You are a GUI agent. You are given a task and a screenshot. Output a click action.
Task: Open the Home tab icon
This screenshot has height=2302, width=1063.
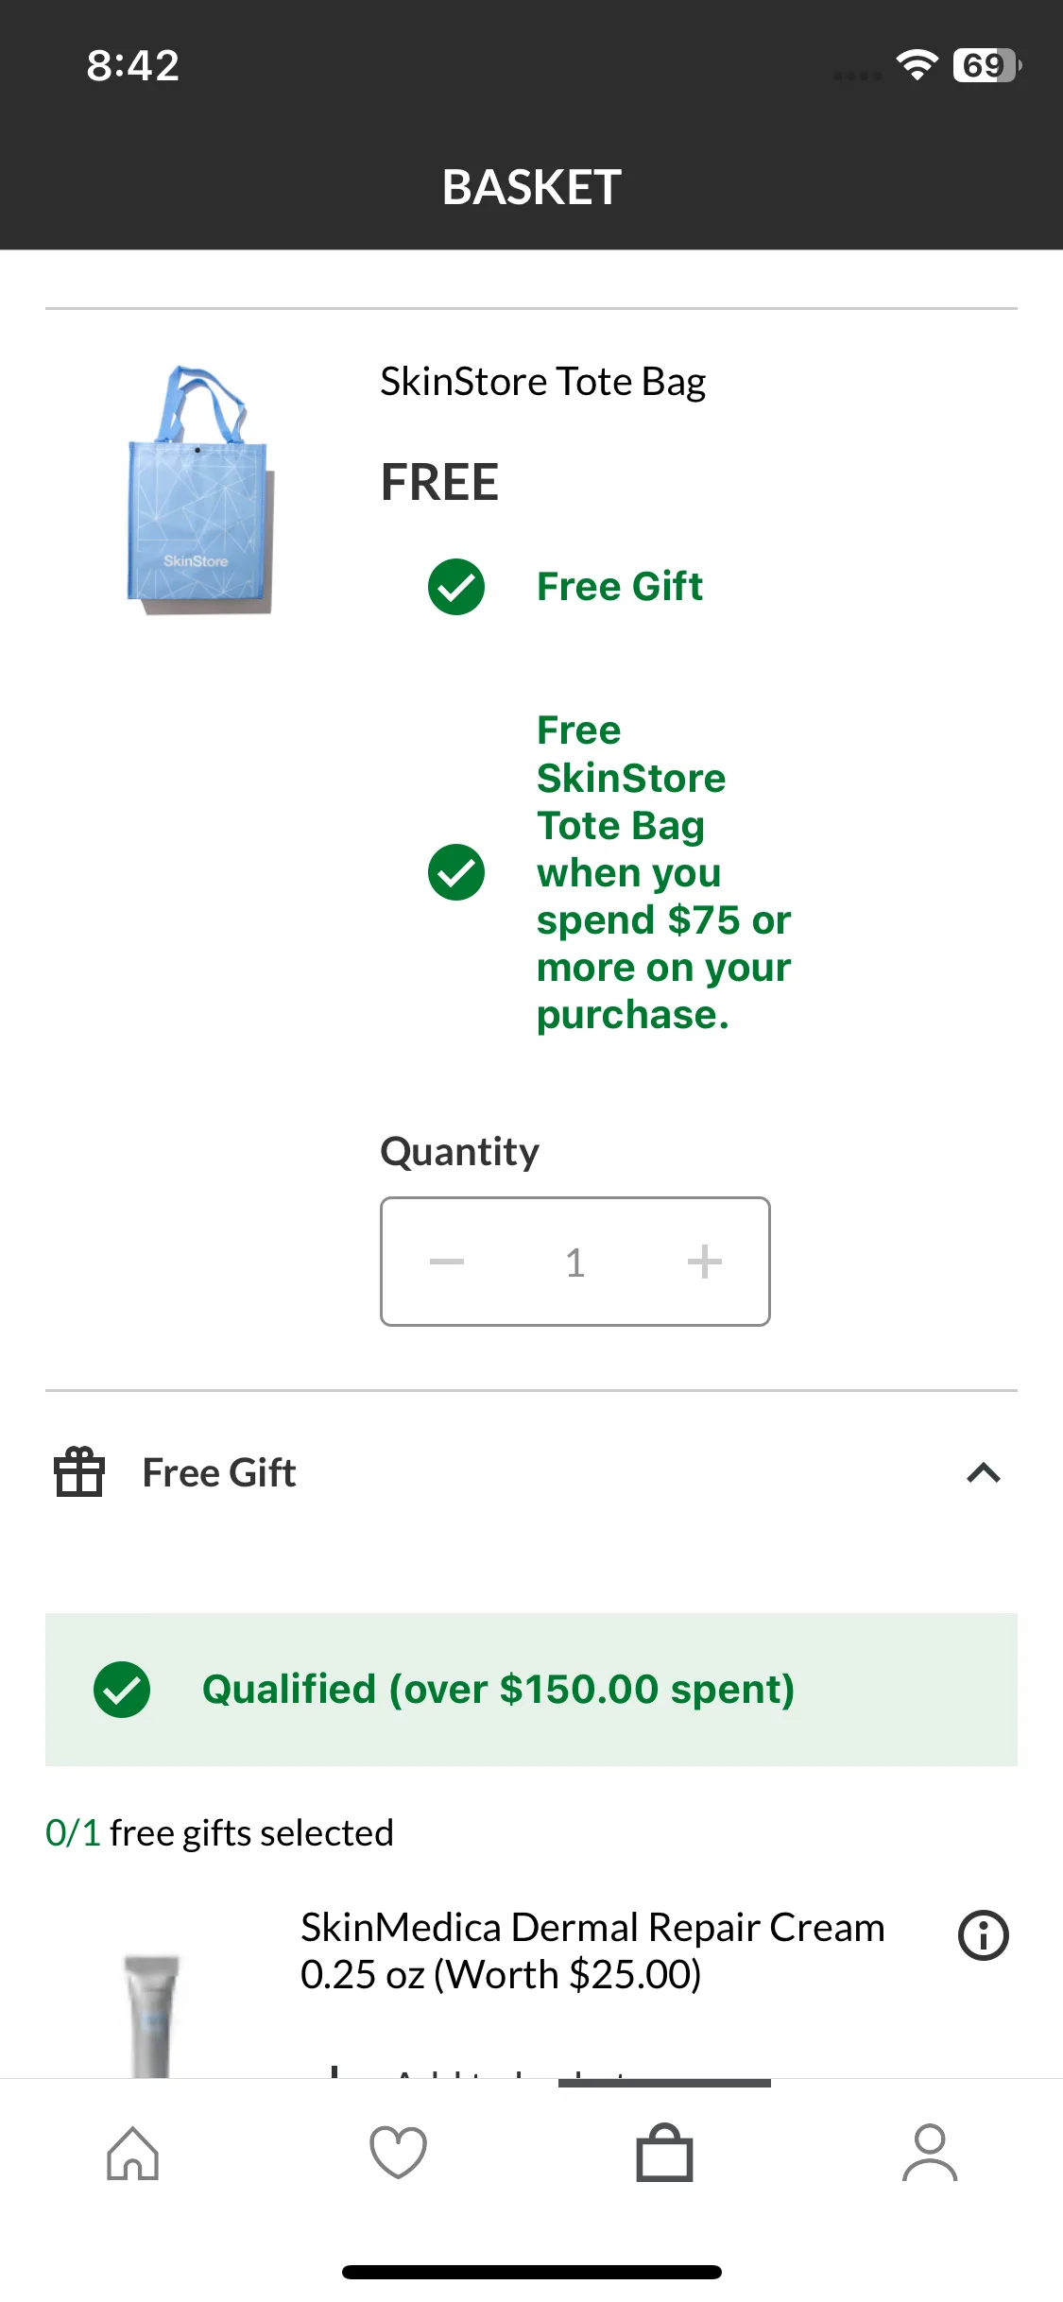tap(132, 2154)
